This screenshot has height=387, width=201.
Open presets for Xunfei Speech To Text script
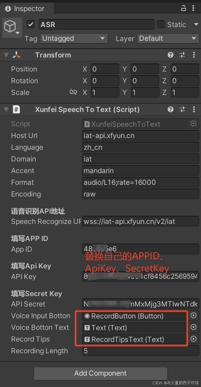tap(182, 109)
